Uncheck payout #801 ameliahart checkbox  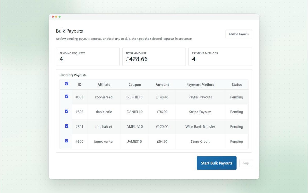click(x=67, y=126)
